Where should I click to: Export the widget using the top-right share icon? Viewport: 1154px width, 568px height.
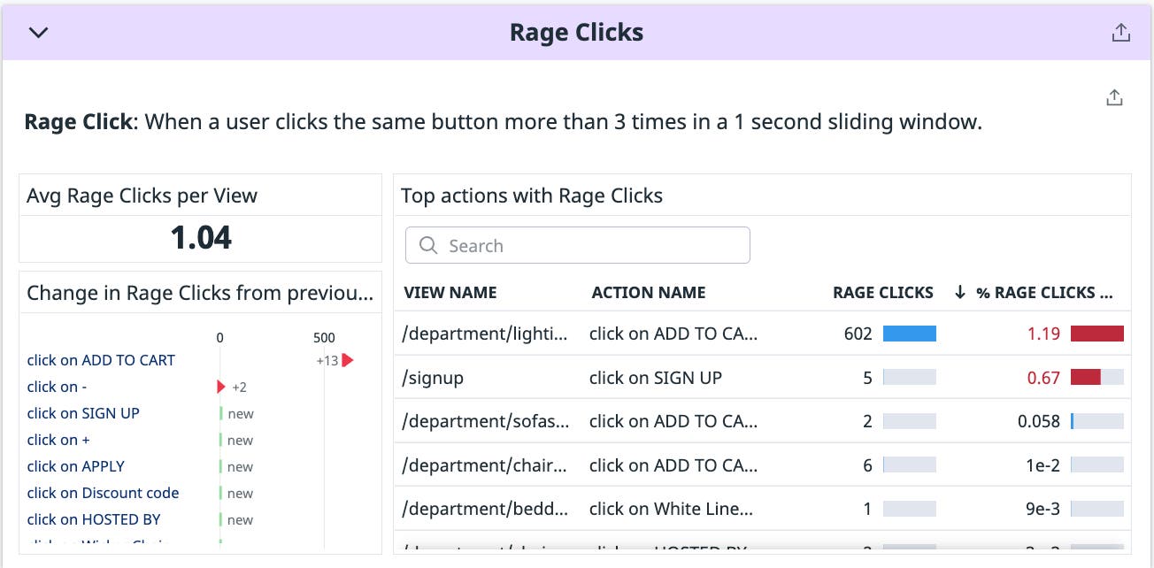pyautogui.click(x=1121, y=30)
